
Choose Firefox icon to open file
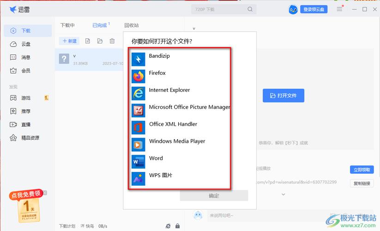click(139, 76)
